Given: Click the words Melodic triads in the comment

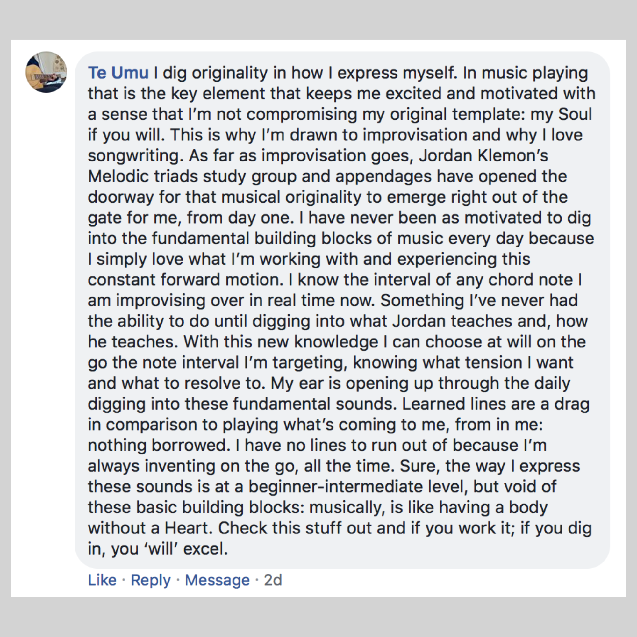Looking at the screenshot, I should (142, 176).
